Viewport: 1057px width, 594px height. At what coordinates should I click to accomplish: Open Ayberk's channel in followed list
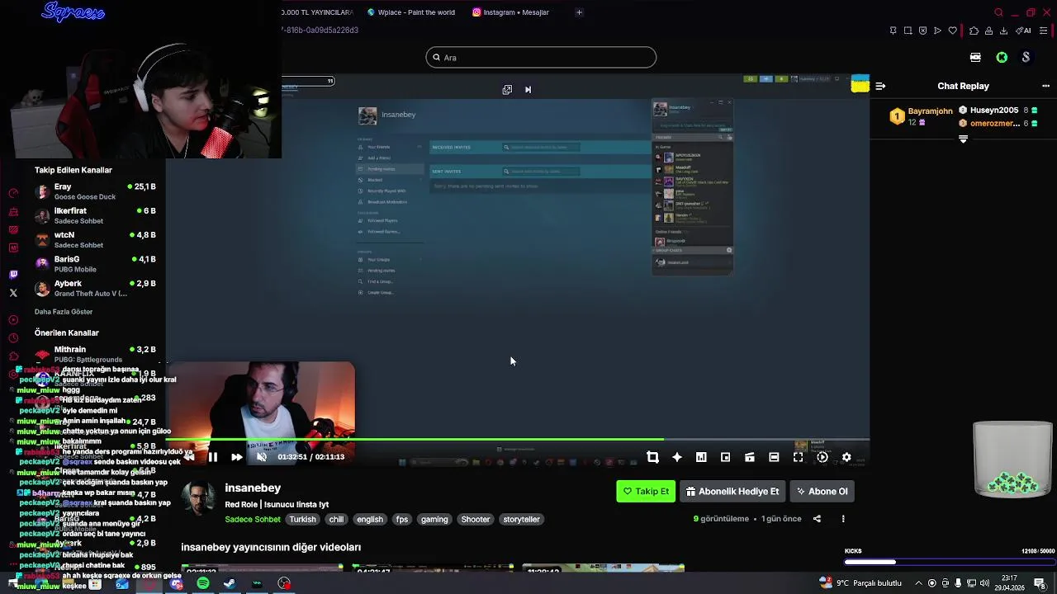[95, 288]
